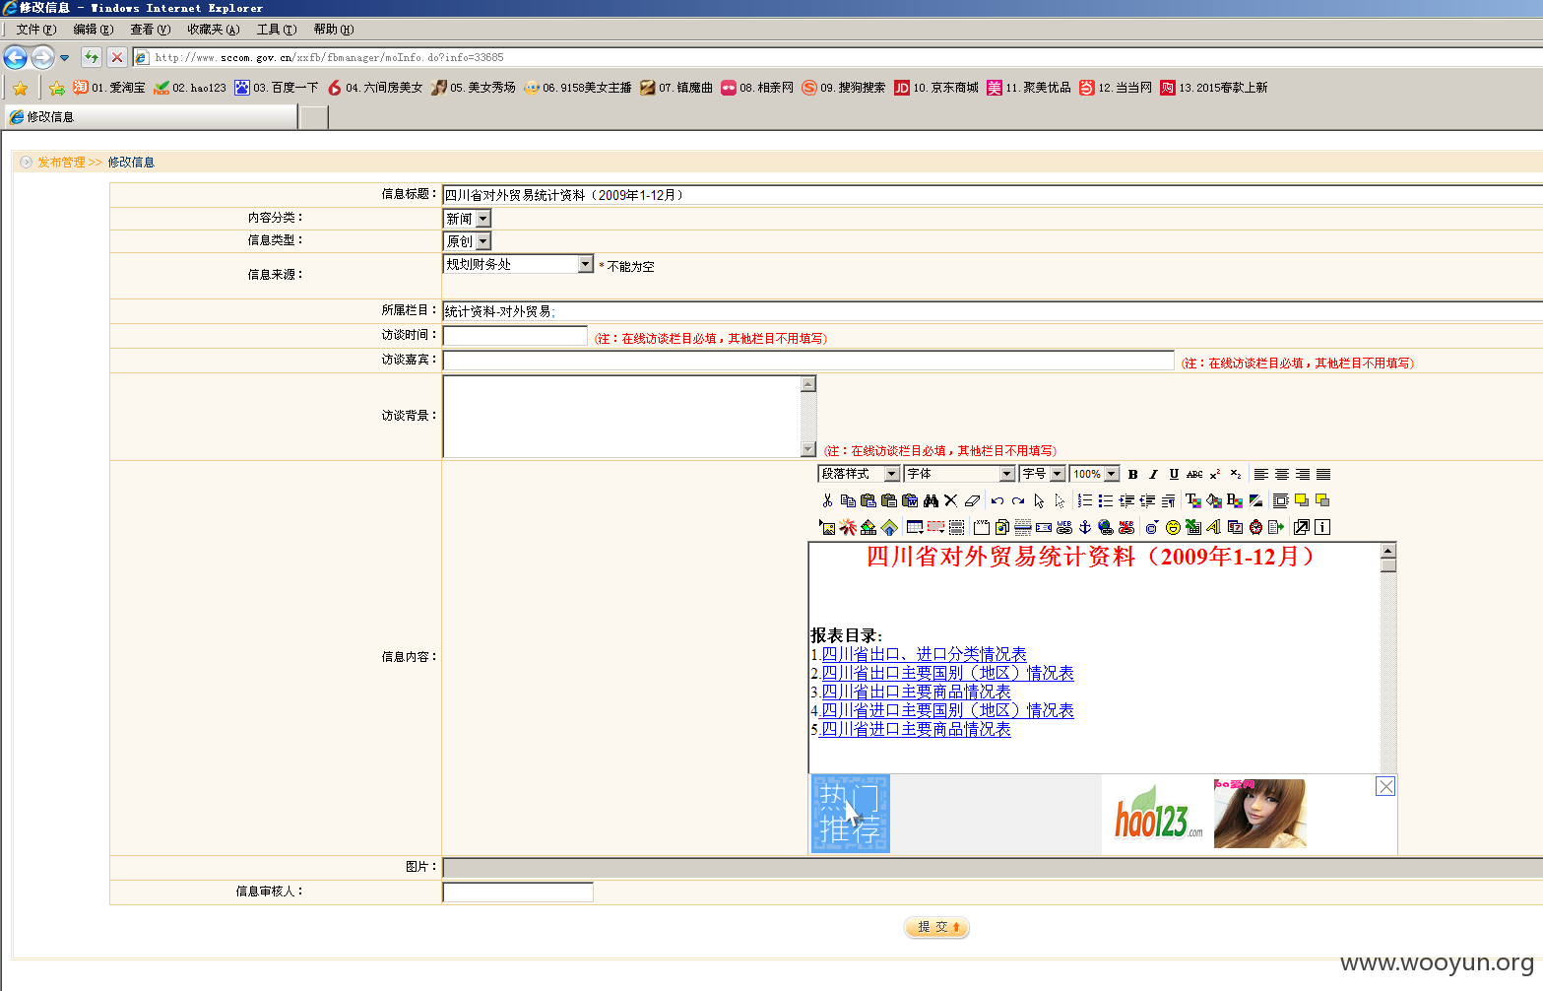Open the 查看(V) menu
The image size is (1543, 991).
[x=150, y=30]
